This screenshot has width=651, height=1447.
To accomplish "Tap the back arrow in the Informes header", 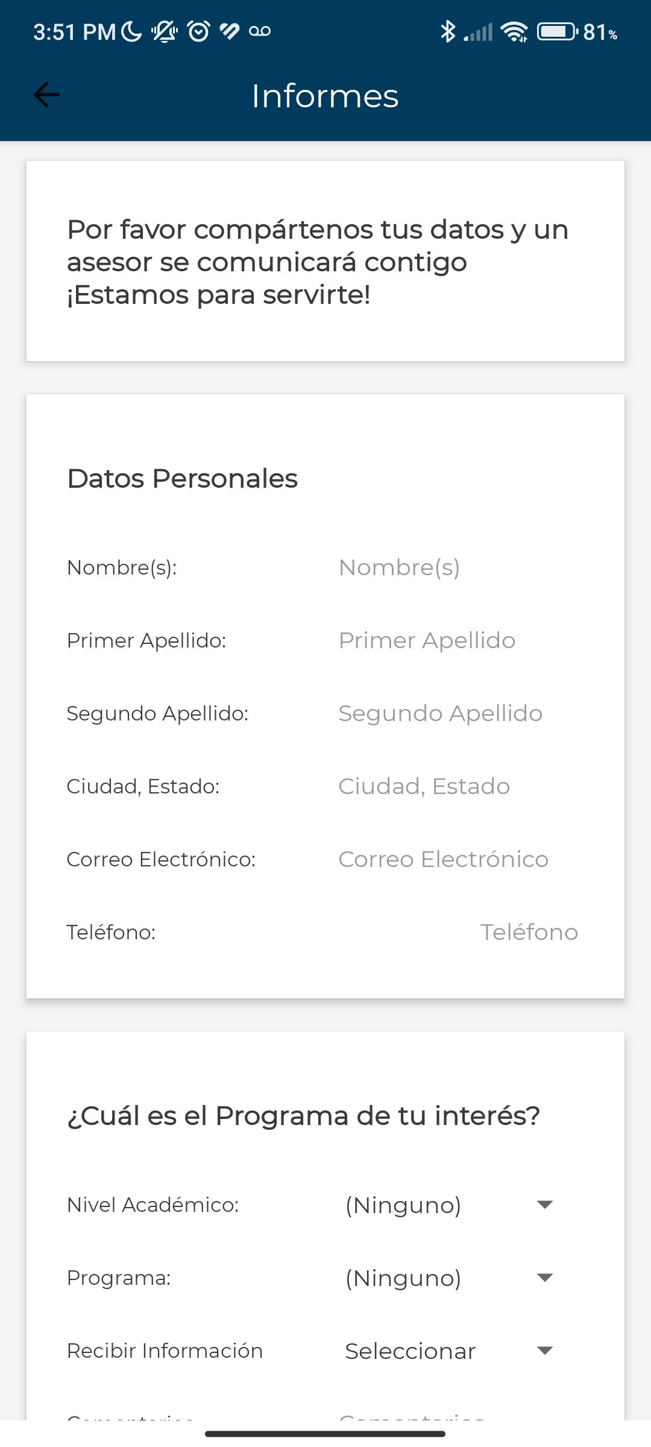I will click(46, 95).
